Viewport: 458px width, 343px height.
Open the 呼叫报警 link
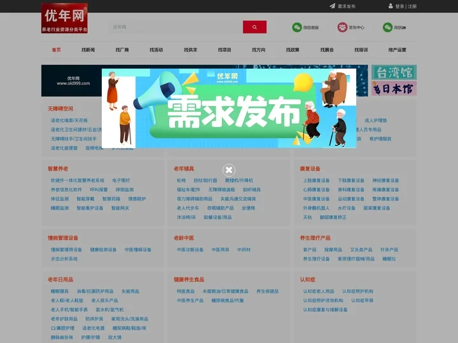(x=99, y=189)
